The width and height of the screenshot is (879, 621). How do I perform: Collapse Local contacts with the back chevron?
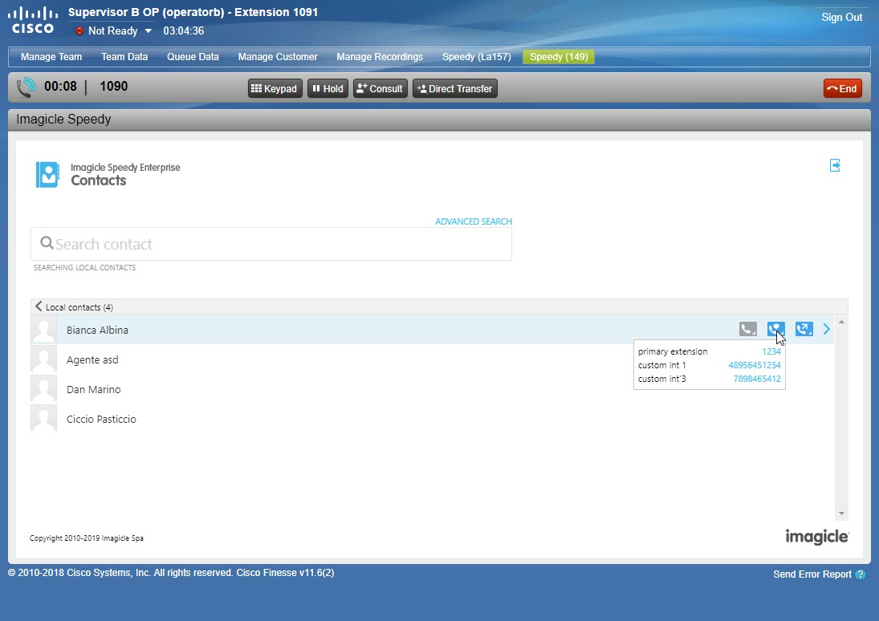point(39,306)
